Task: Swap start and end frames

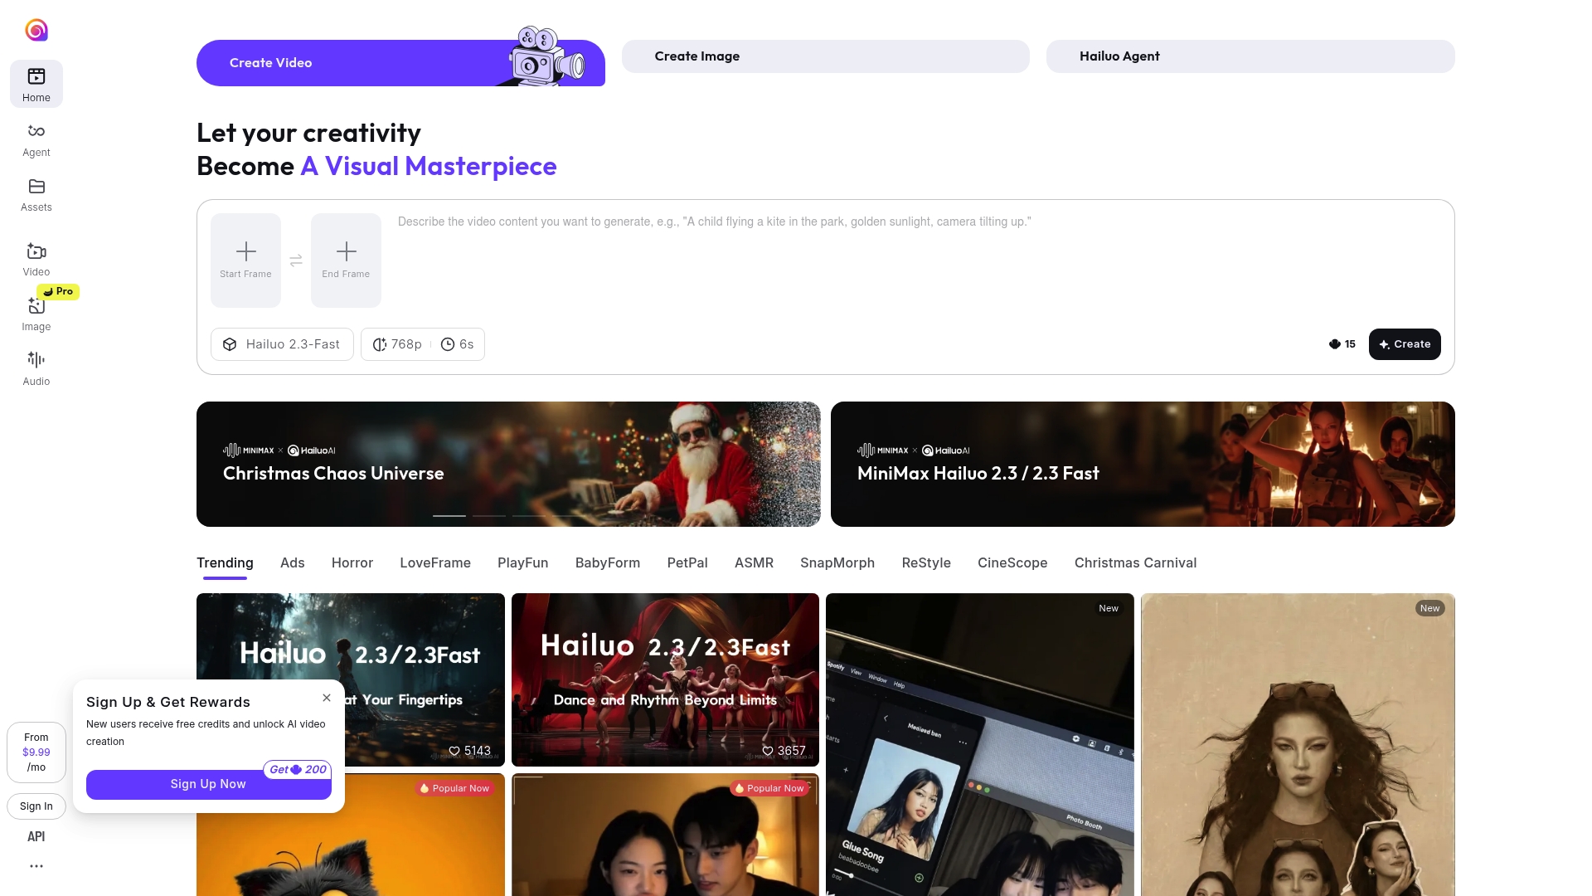Action: (x=296, y=261)
